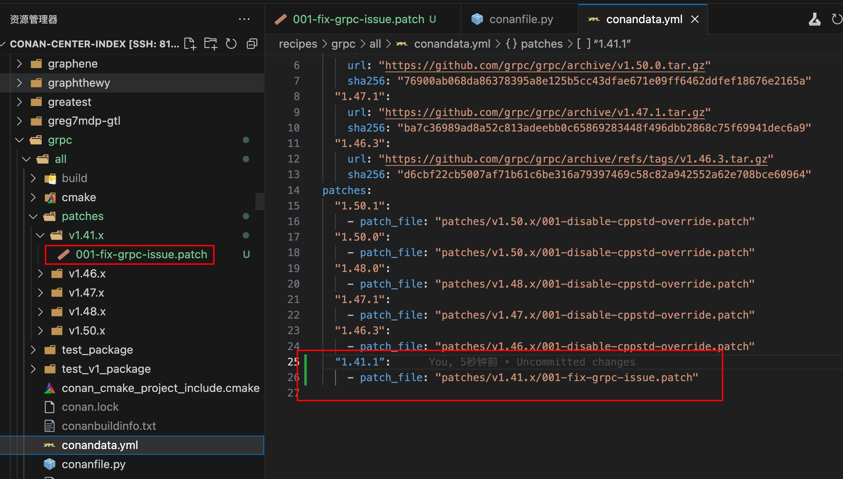Expand the test_v1_package folder
The height and width of the screenshot is (479, 843).
tap(132, 369)
